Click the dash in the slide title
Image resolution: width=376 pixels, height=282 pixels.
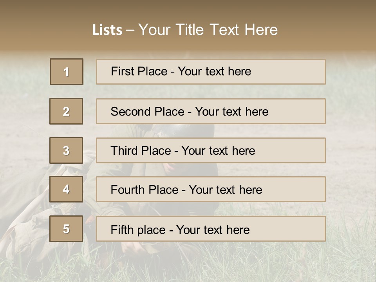(x=130, y=30)
